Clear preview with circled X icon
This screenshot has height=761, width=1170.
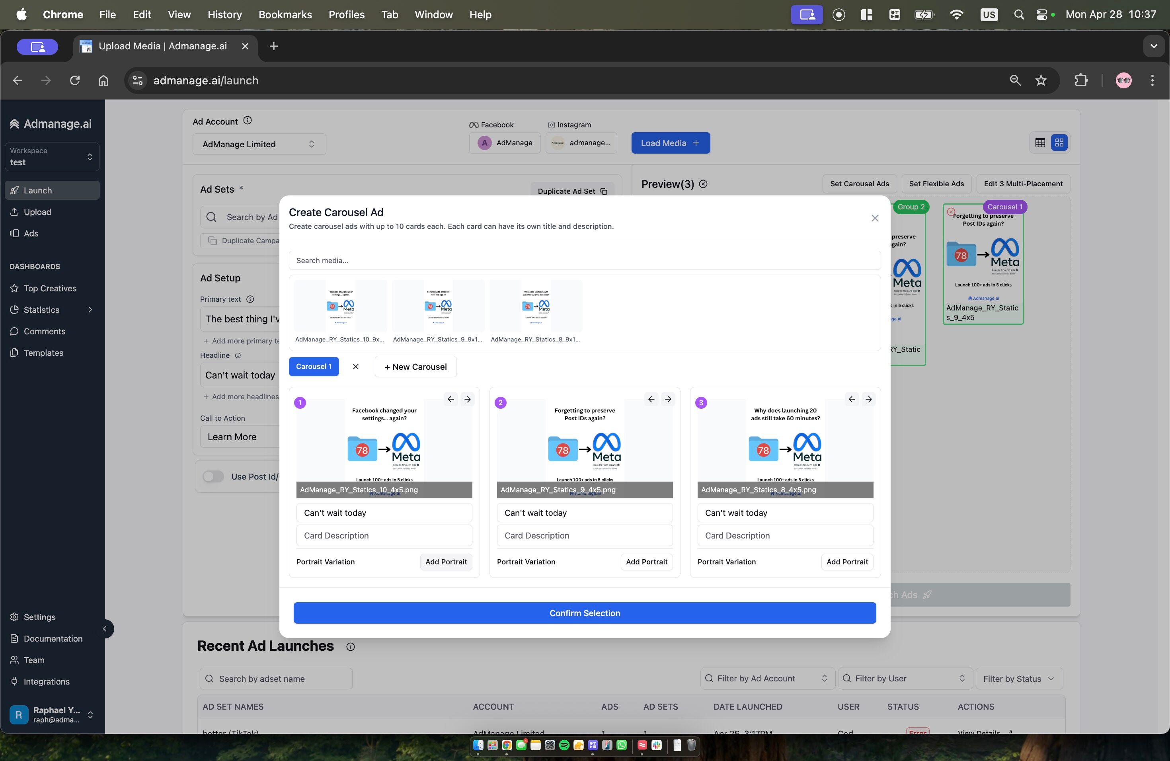pos(704,184)
